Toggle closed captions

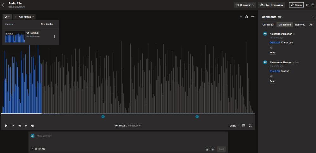(x=244, y=126)
